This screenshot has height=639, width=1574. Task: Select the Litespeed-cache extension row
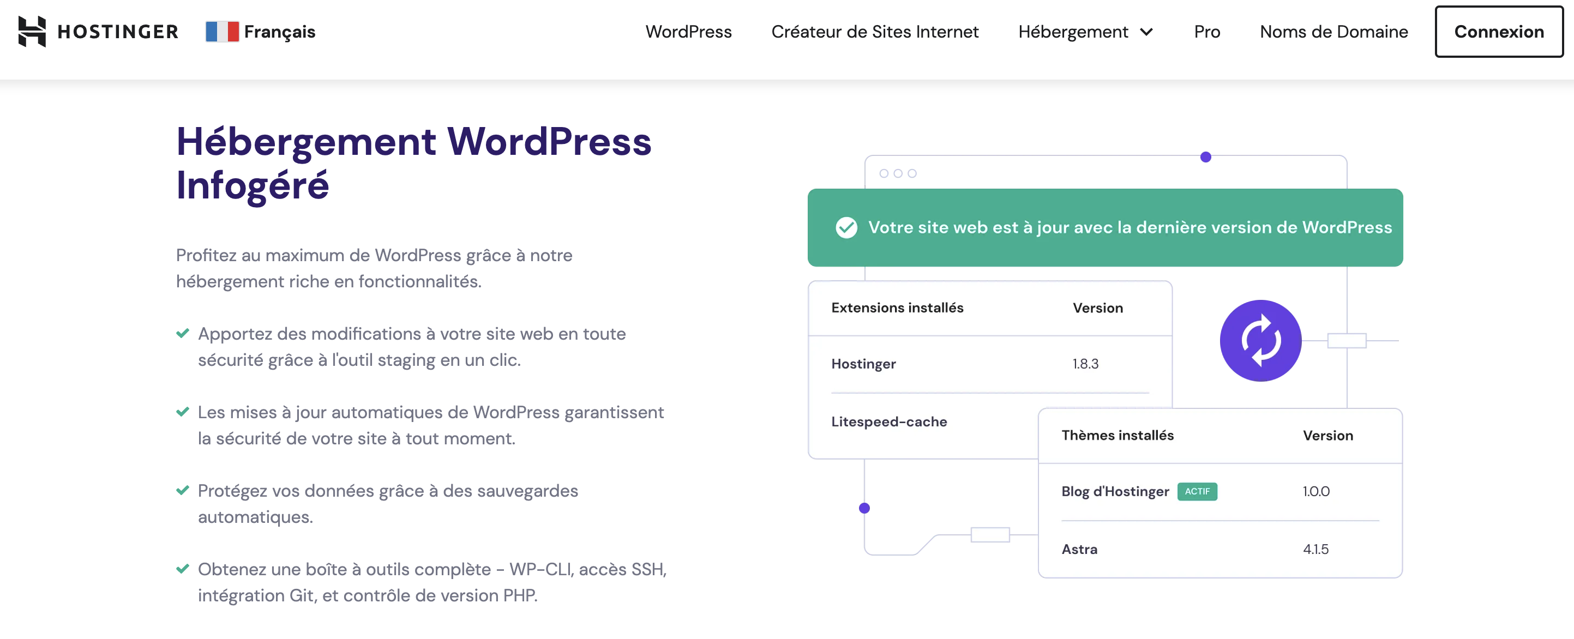[923, 422]
